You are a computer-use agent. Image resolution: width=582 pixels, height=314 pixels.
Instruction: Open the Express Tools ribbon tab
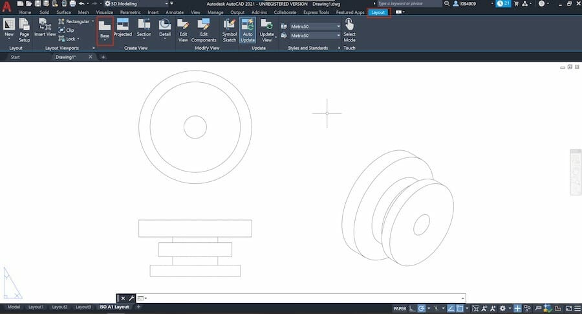(x=316, y=12)
